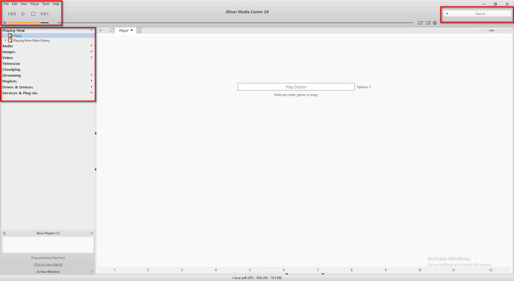Expand the Video section arrow
Image resolution: width=514 pixels, height=281 pixels.
(x=91, y=58)
